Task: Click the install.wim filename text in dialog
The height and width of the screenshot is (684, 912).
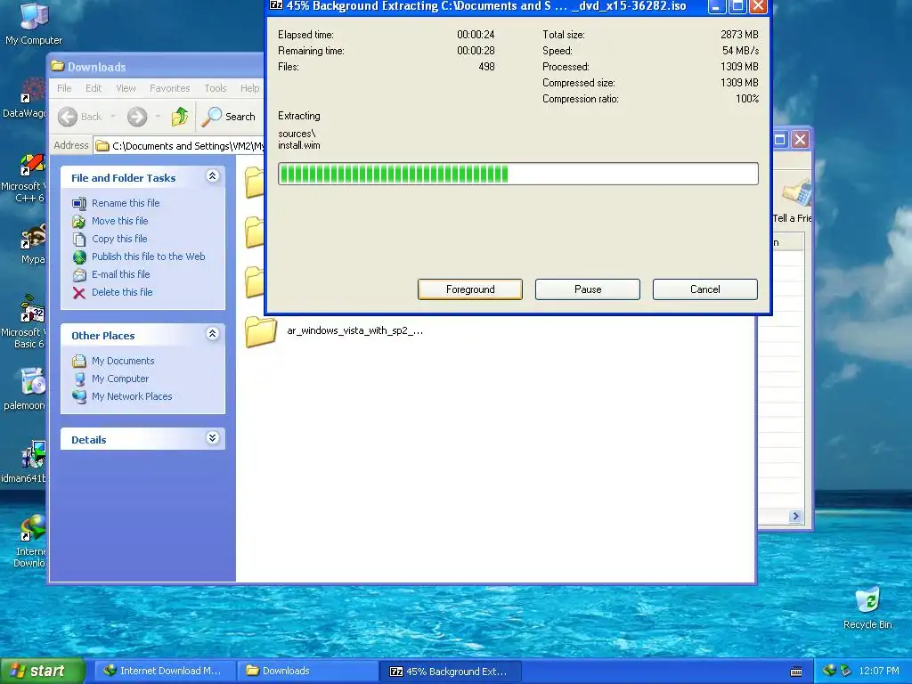Action: pos(299,145)
